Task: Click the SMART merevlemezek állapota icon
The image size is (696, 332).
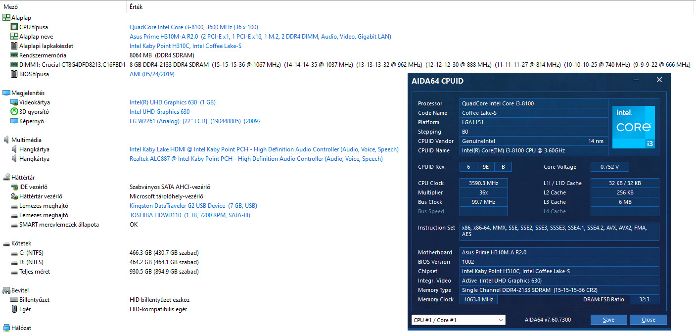Action: tap(14, 225)
